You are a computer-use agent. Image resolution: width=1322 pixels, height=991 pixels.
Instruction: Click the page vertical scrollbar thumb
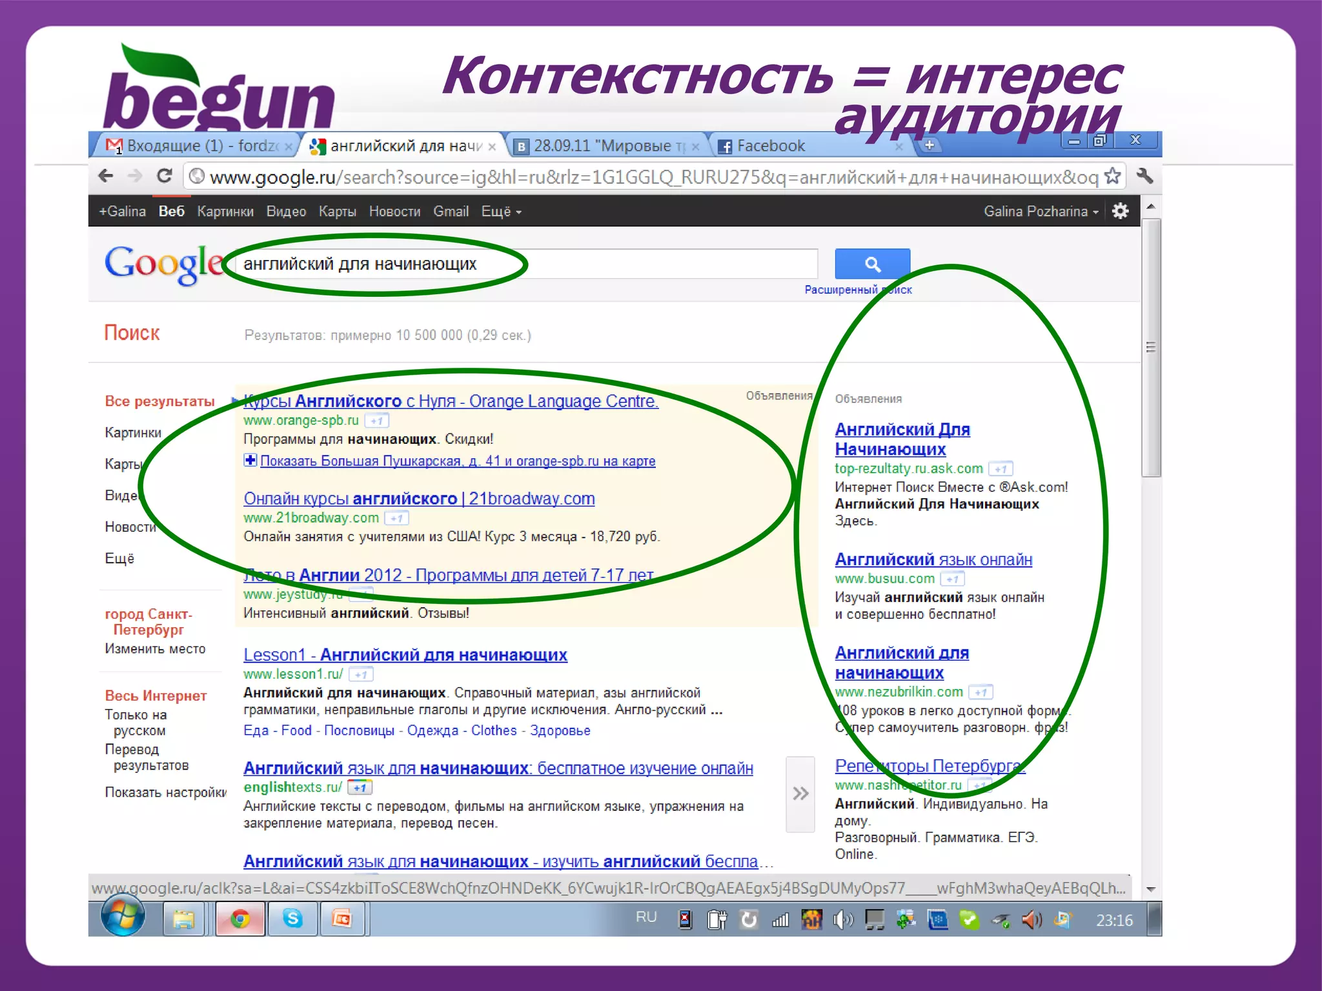pyautogui.click(x=1150, y=348)
